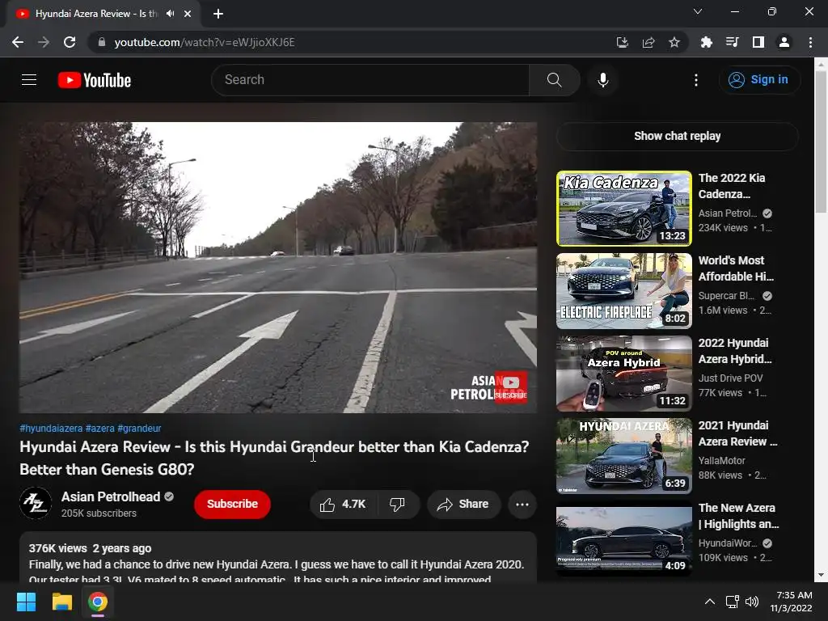Viewport: 828px width, 621px height.
Task: Open Windows Start menu
Action: point(26,602)
